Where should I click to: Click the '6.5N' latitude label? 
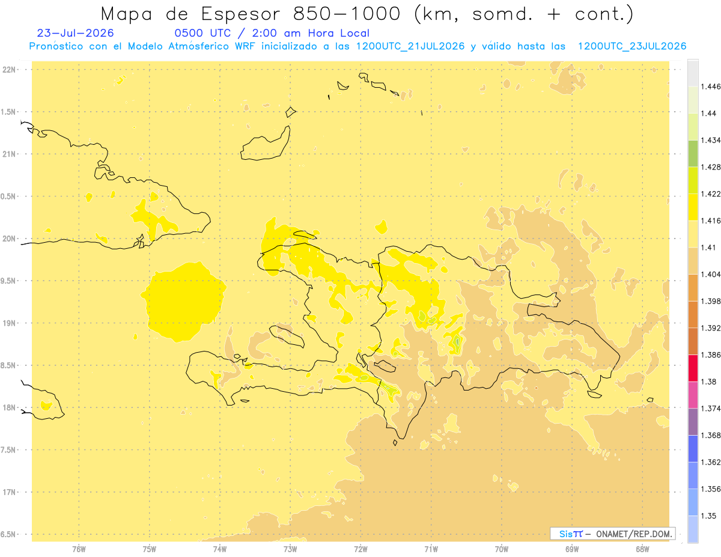pyautogui.click(x=9, y=534)
